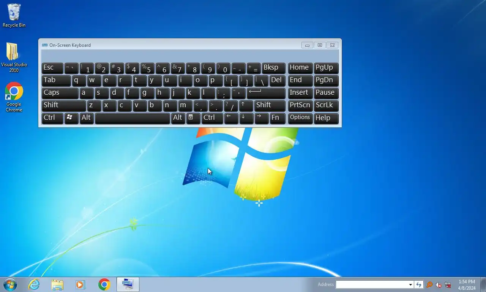Image resolution: width=486 pixels, height=292 pixels.
Task: Click the Go refresh button beside Address
Action: point(419,284)
